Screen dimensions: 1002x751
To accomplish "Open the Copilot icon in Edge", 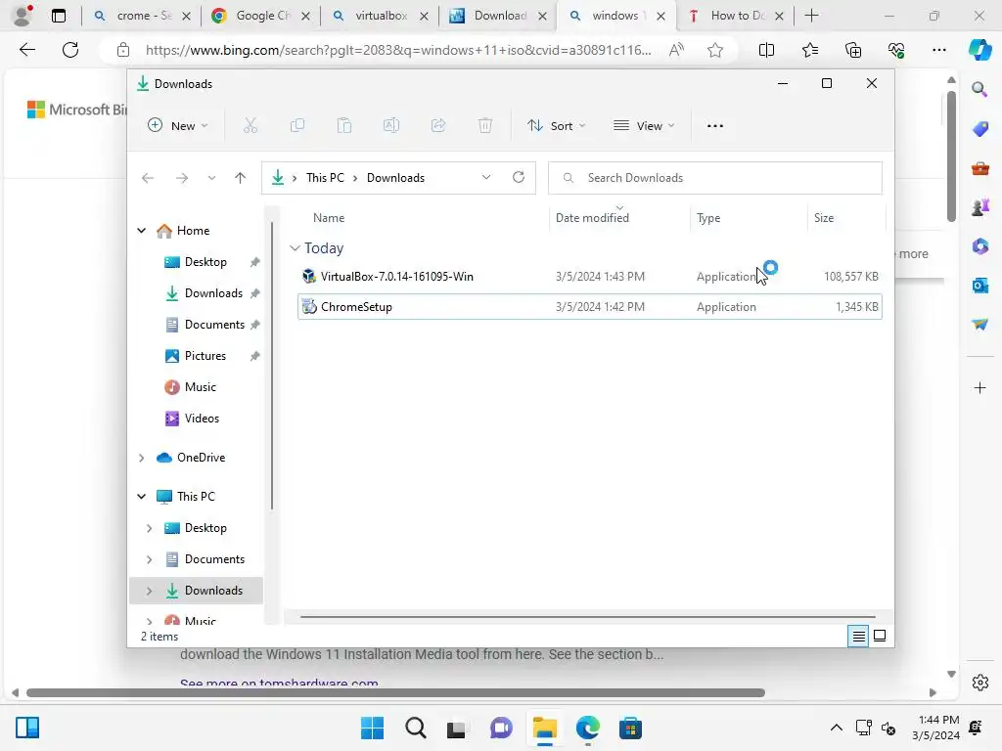I will 979,50.
